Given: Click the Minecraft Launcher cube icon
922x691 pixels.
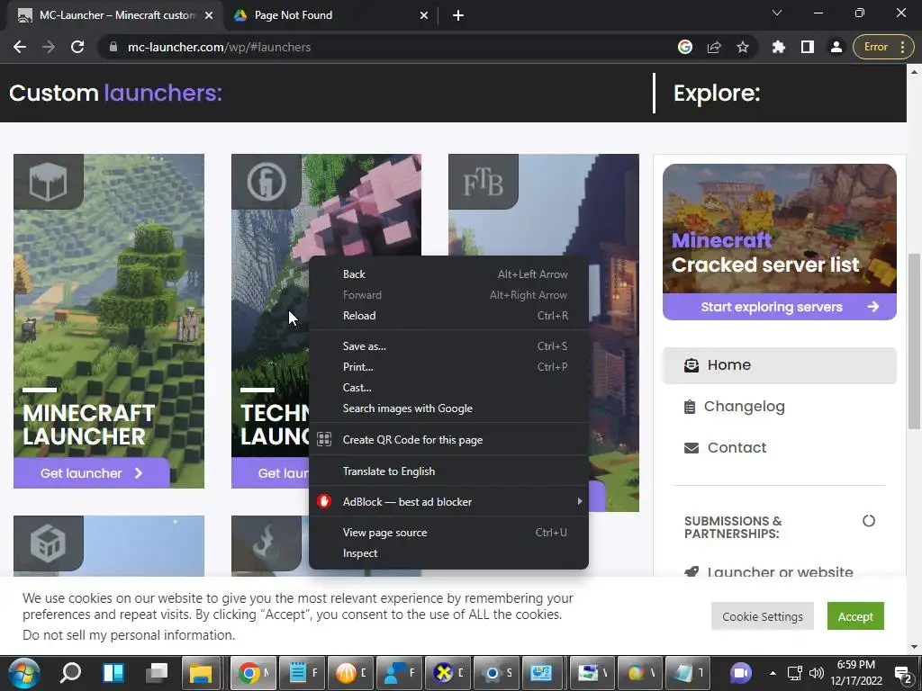Looking at the screenshot, I should point(49,182).
